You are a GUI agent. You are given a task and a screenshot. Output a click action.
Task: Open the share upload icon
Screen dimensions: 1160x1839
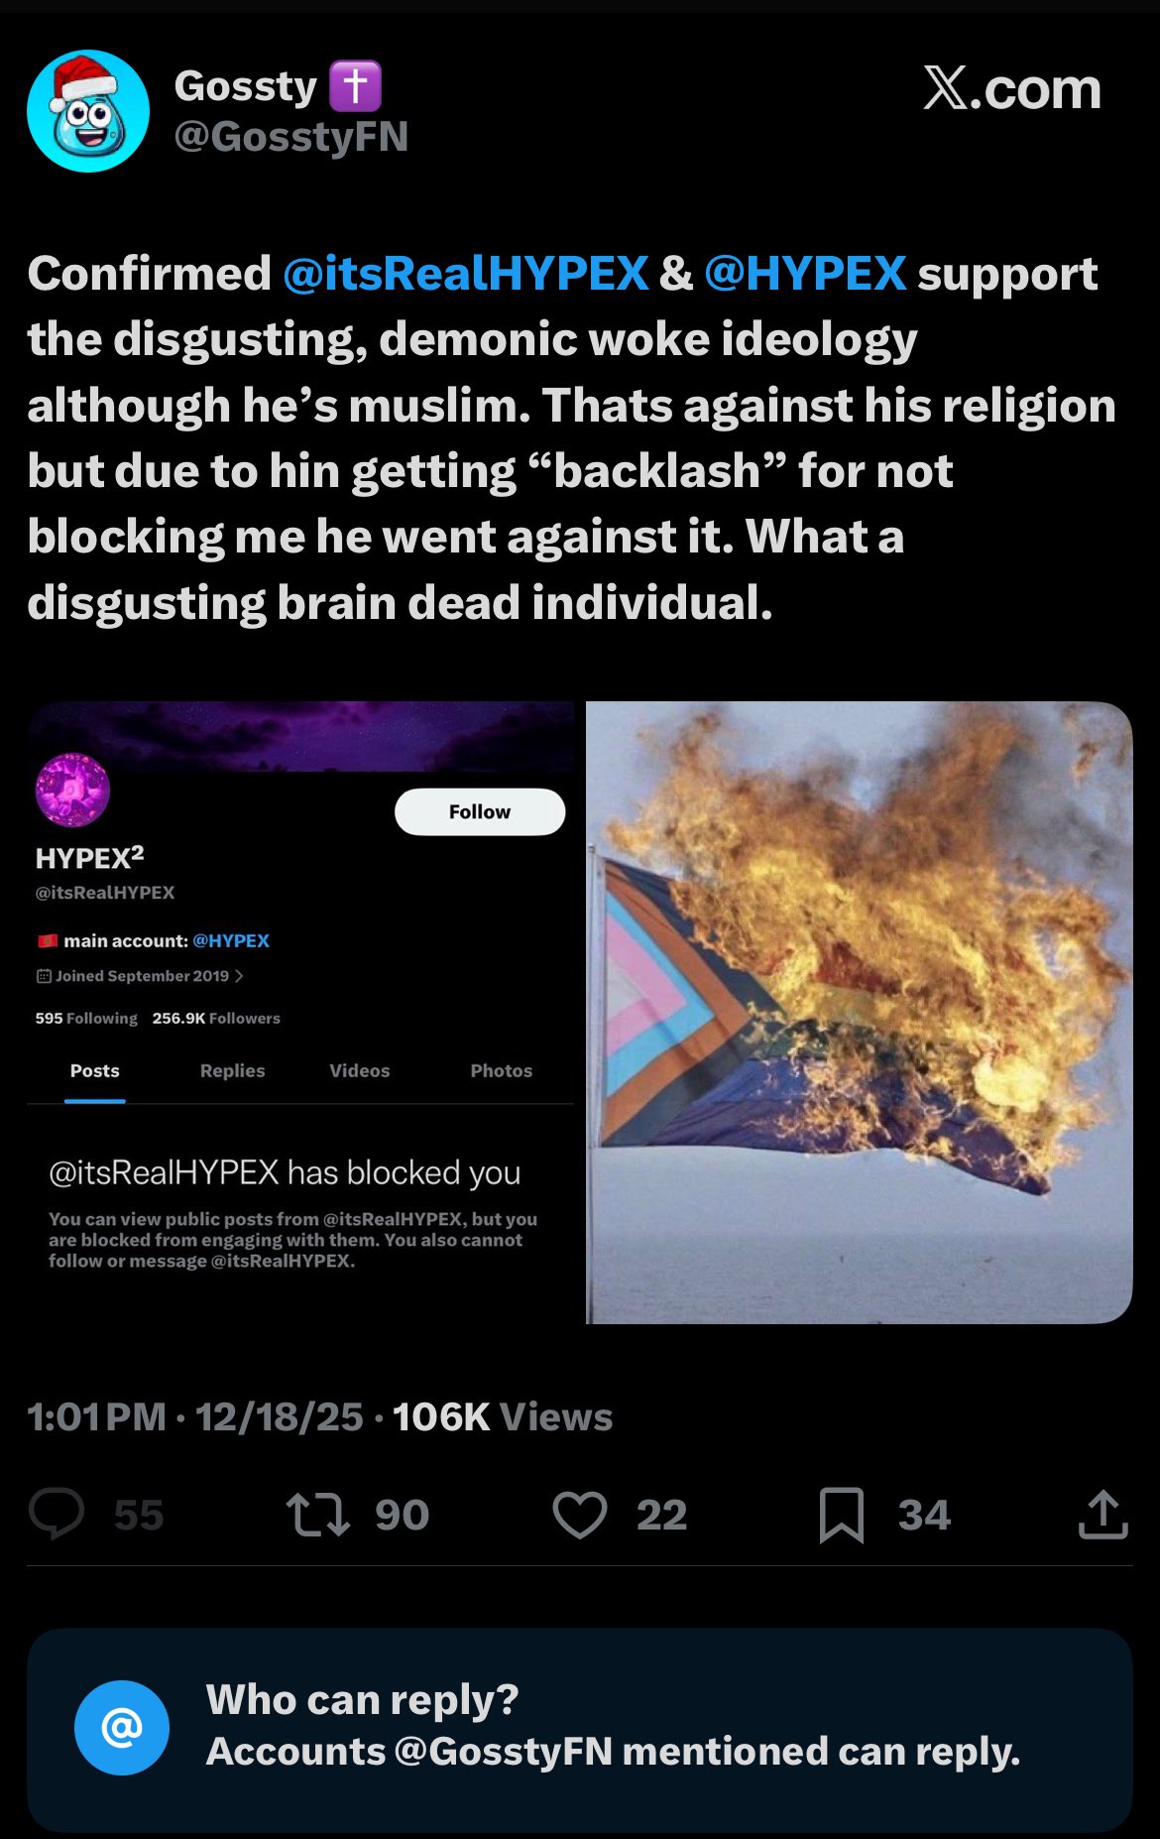[x=1102, y=1515]
